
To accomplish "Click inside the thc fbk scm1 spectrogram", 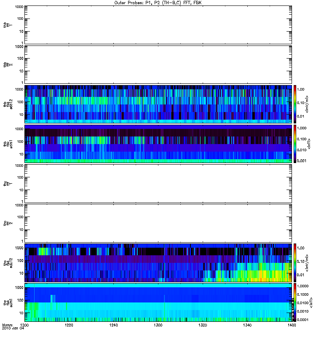I will pyautogui.click(x=158, y=302).
